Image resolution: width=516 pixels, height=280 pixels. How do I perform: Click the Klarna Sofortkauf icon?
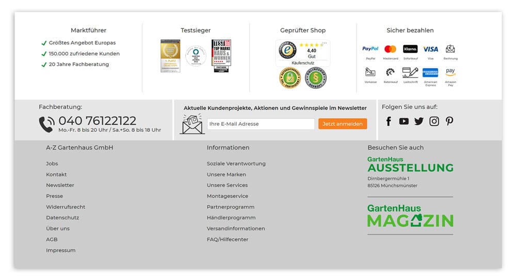coord(410,49)
